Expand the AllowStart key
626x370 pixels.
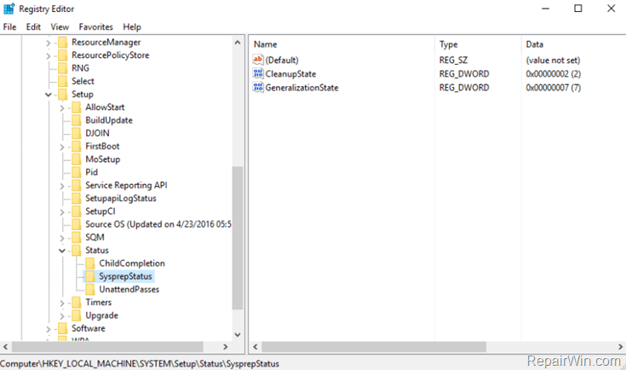62,108
